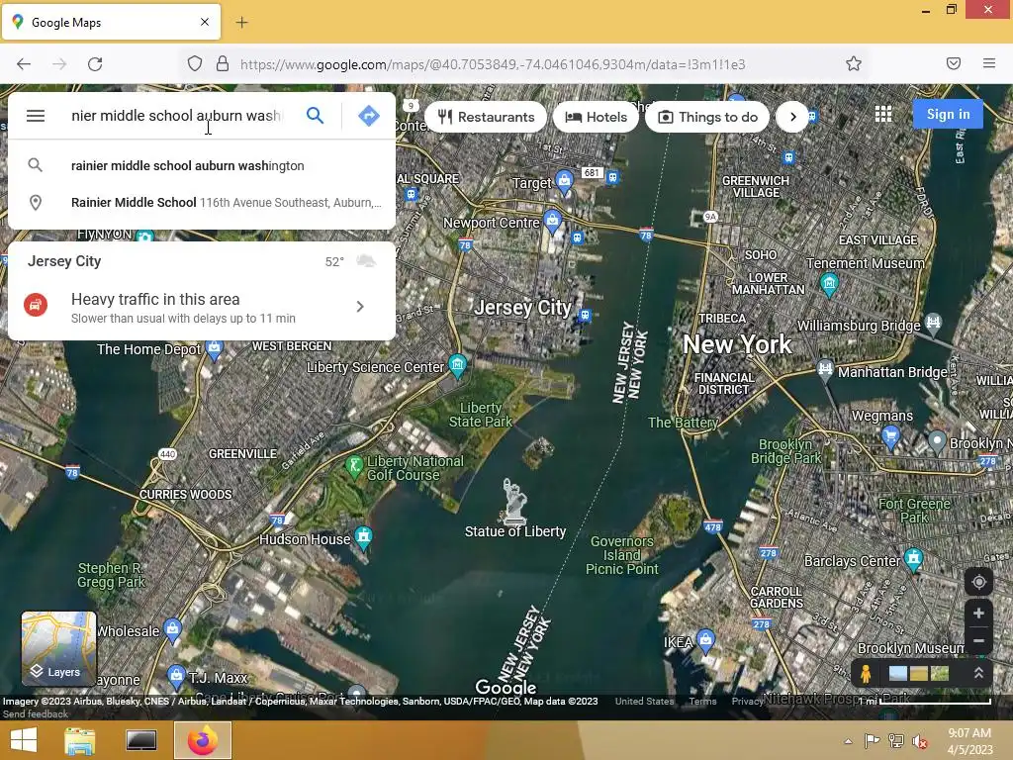
Task: Open File Explorer from the taskbar
Action: (80, 740)
